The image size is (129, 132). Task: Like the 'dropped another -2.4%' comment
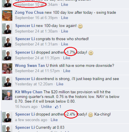click(54, 120)
